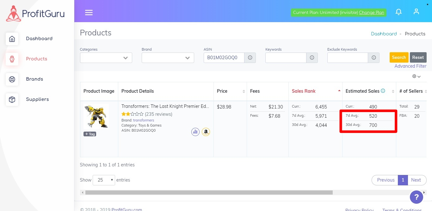The height and width of the screenshot is (211, 432).
Task: Click the Reset button
Action: [x=418, y=57]
